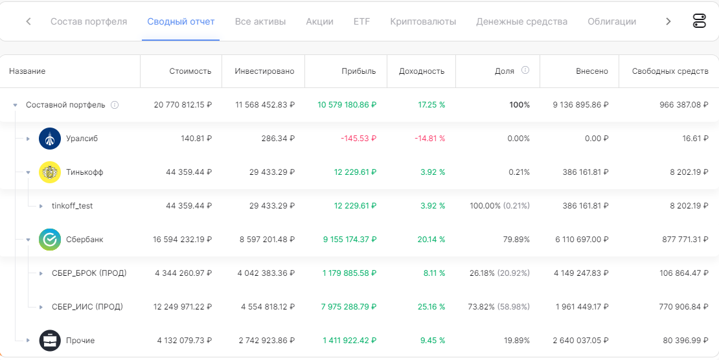Viewport: 719px width, 360px height.
Task: Expand the Прочие row
Action: point(28,341)
